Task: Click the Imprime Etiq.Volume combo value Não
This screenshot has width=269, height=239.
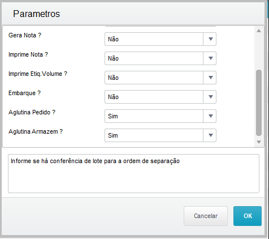Action: pos(154,78)
